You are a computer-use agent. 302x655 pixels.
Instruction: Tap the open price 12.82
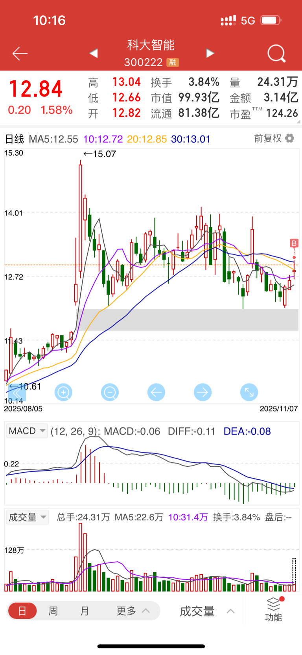point(126,113)
